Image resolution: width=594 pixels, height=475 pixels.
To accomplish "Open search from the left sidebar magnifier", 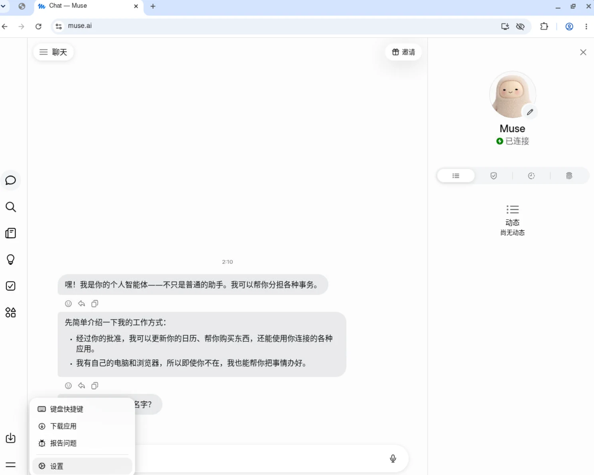I will click(x=11, y=207).
